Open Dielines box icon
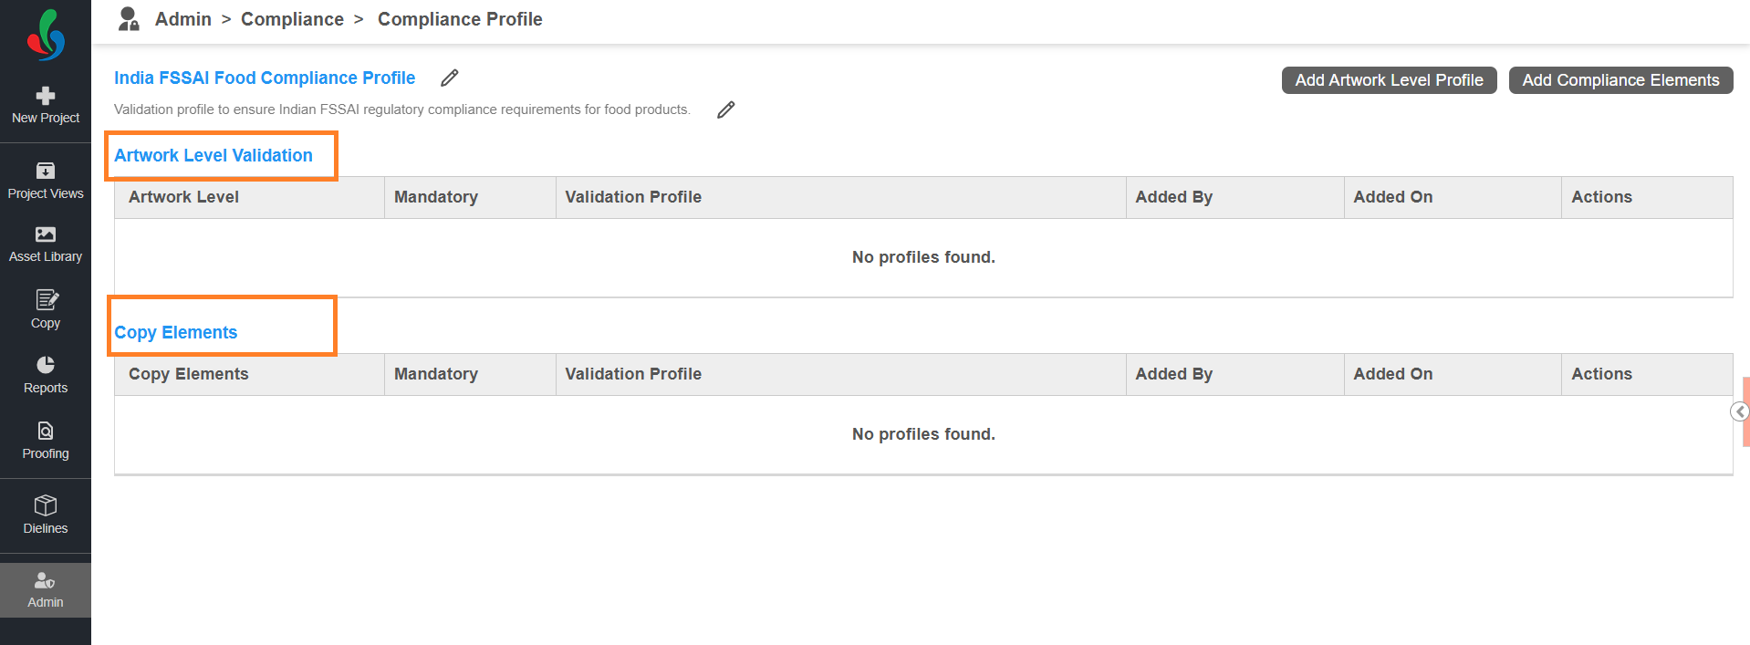 tap(46, 505)
